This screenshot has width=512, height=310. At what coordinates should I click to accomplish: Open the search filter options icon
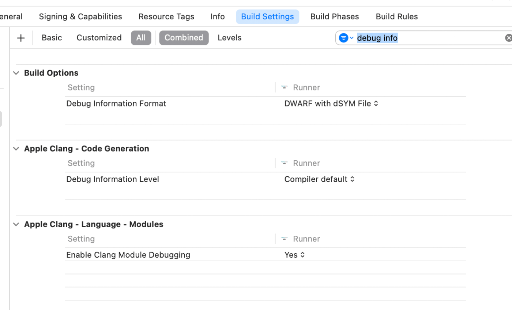346,38
